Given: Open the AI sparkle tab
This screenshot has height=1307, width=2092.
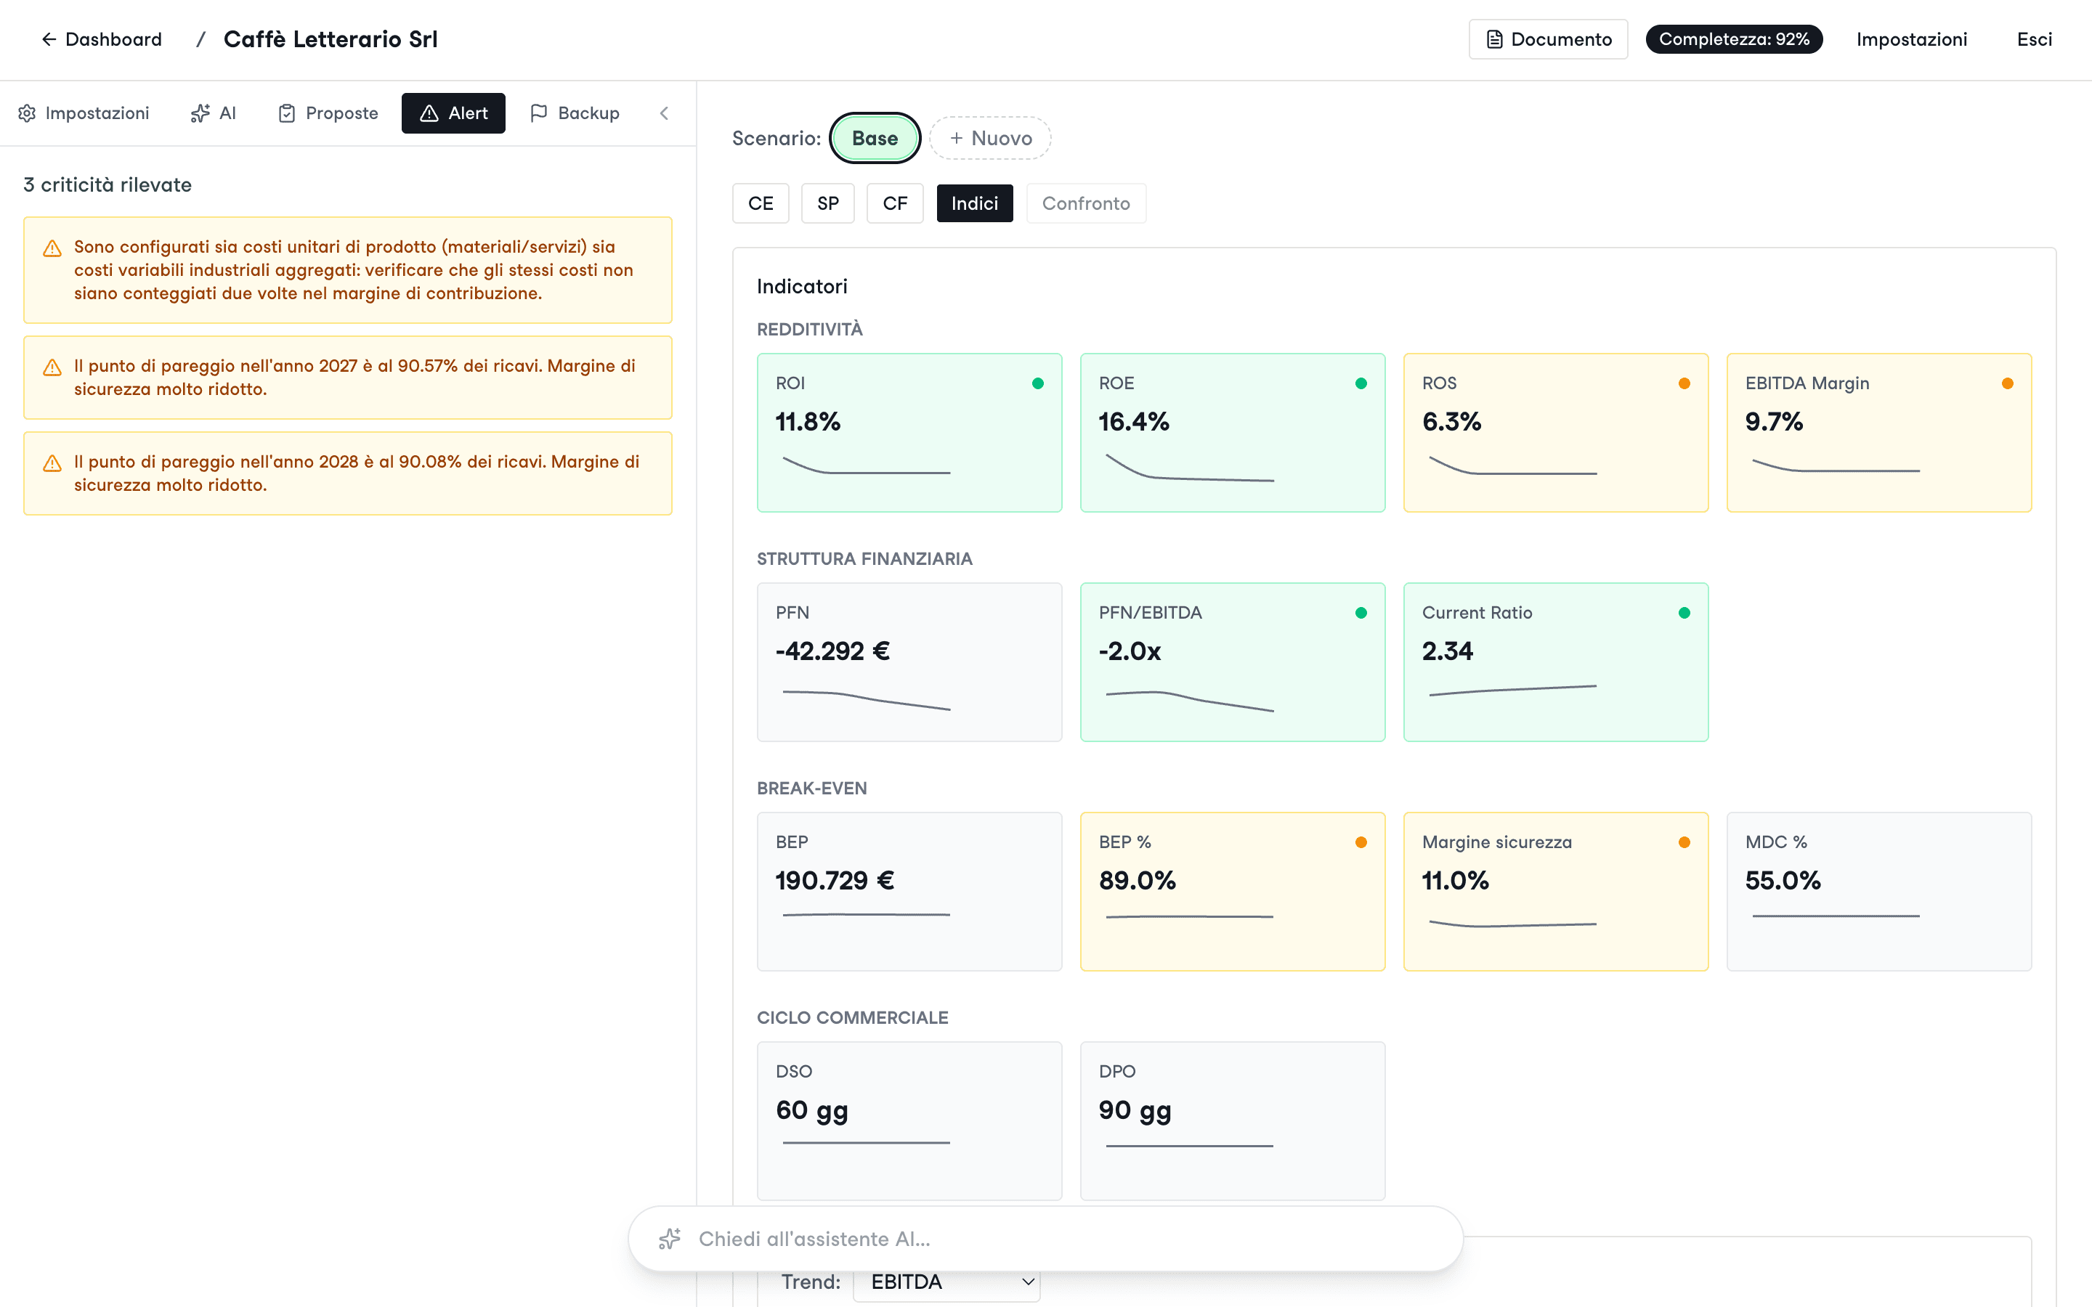Looking at the screenshot, I should [x=213, y=113].
